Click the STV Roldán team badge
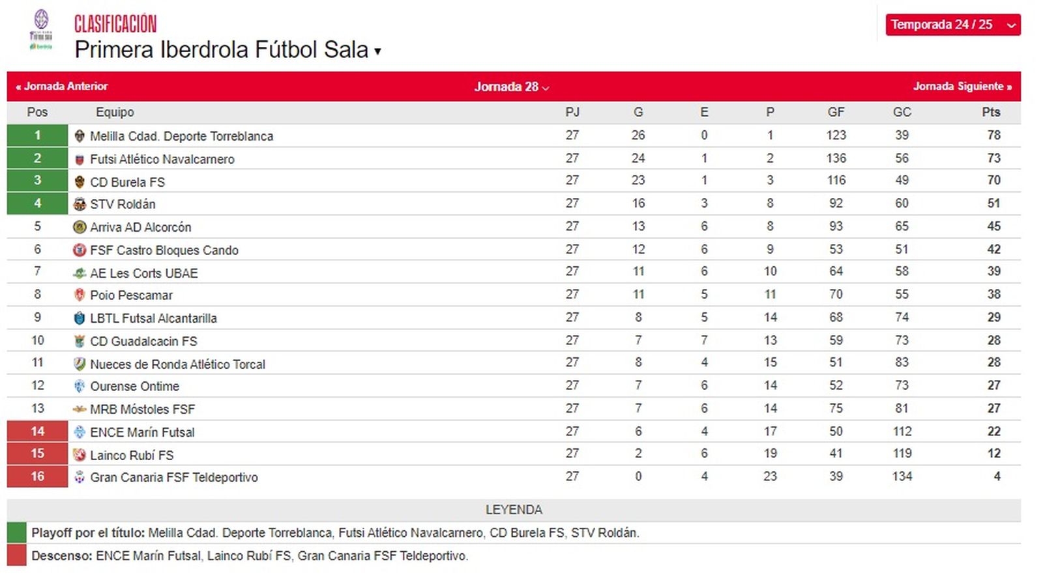This screenshot has height=574, width=1043. [80, 204]
